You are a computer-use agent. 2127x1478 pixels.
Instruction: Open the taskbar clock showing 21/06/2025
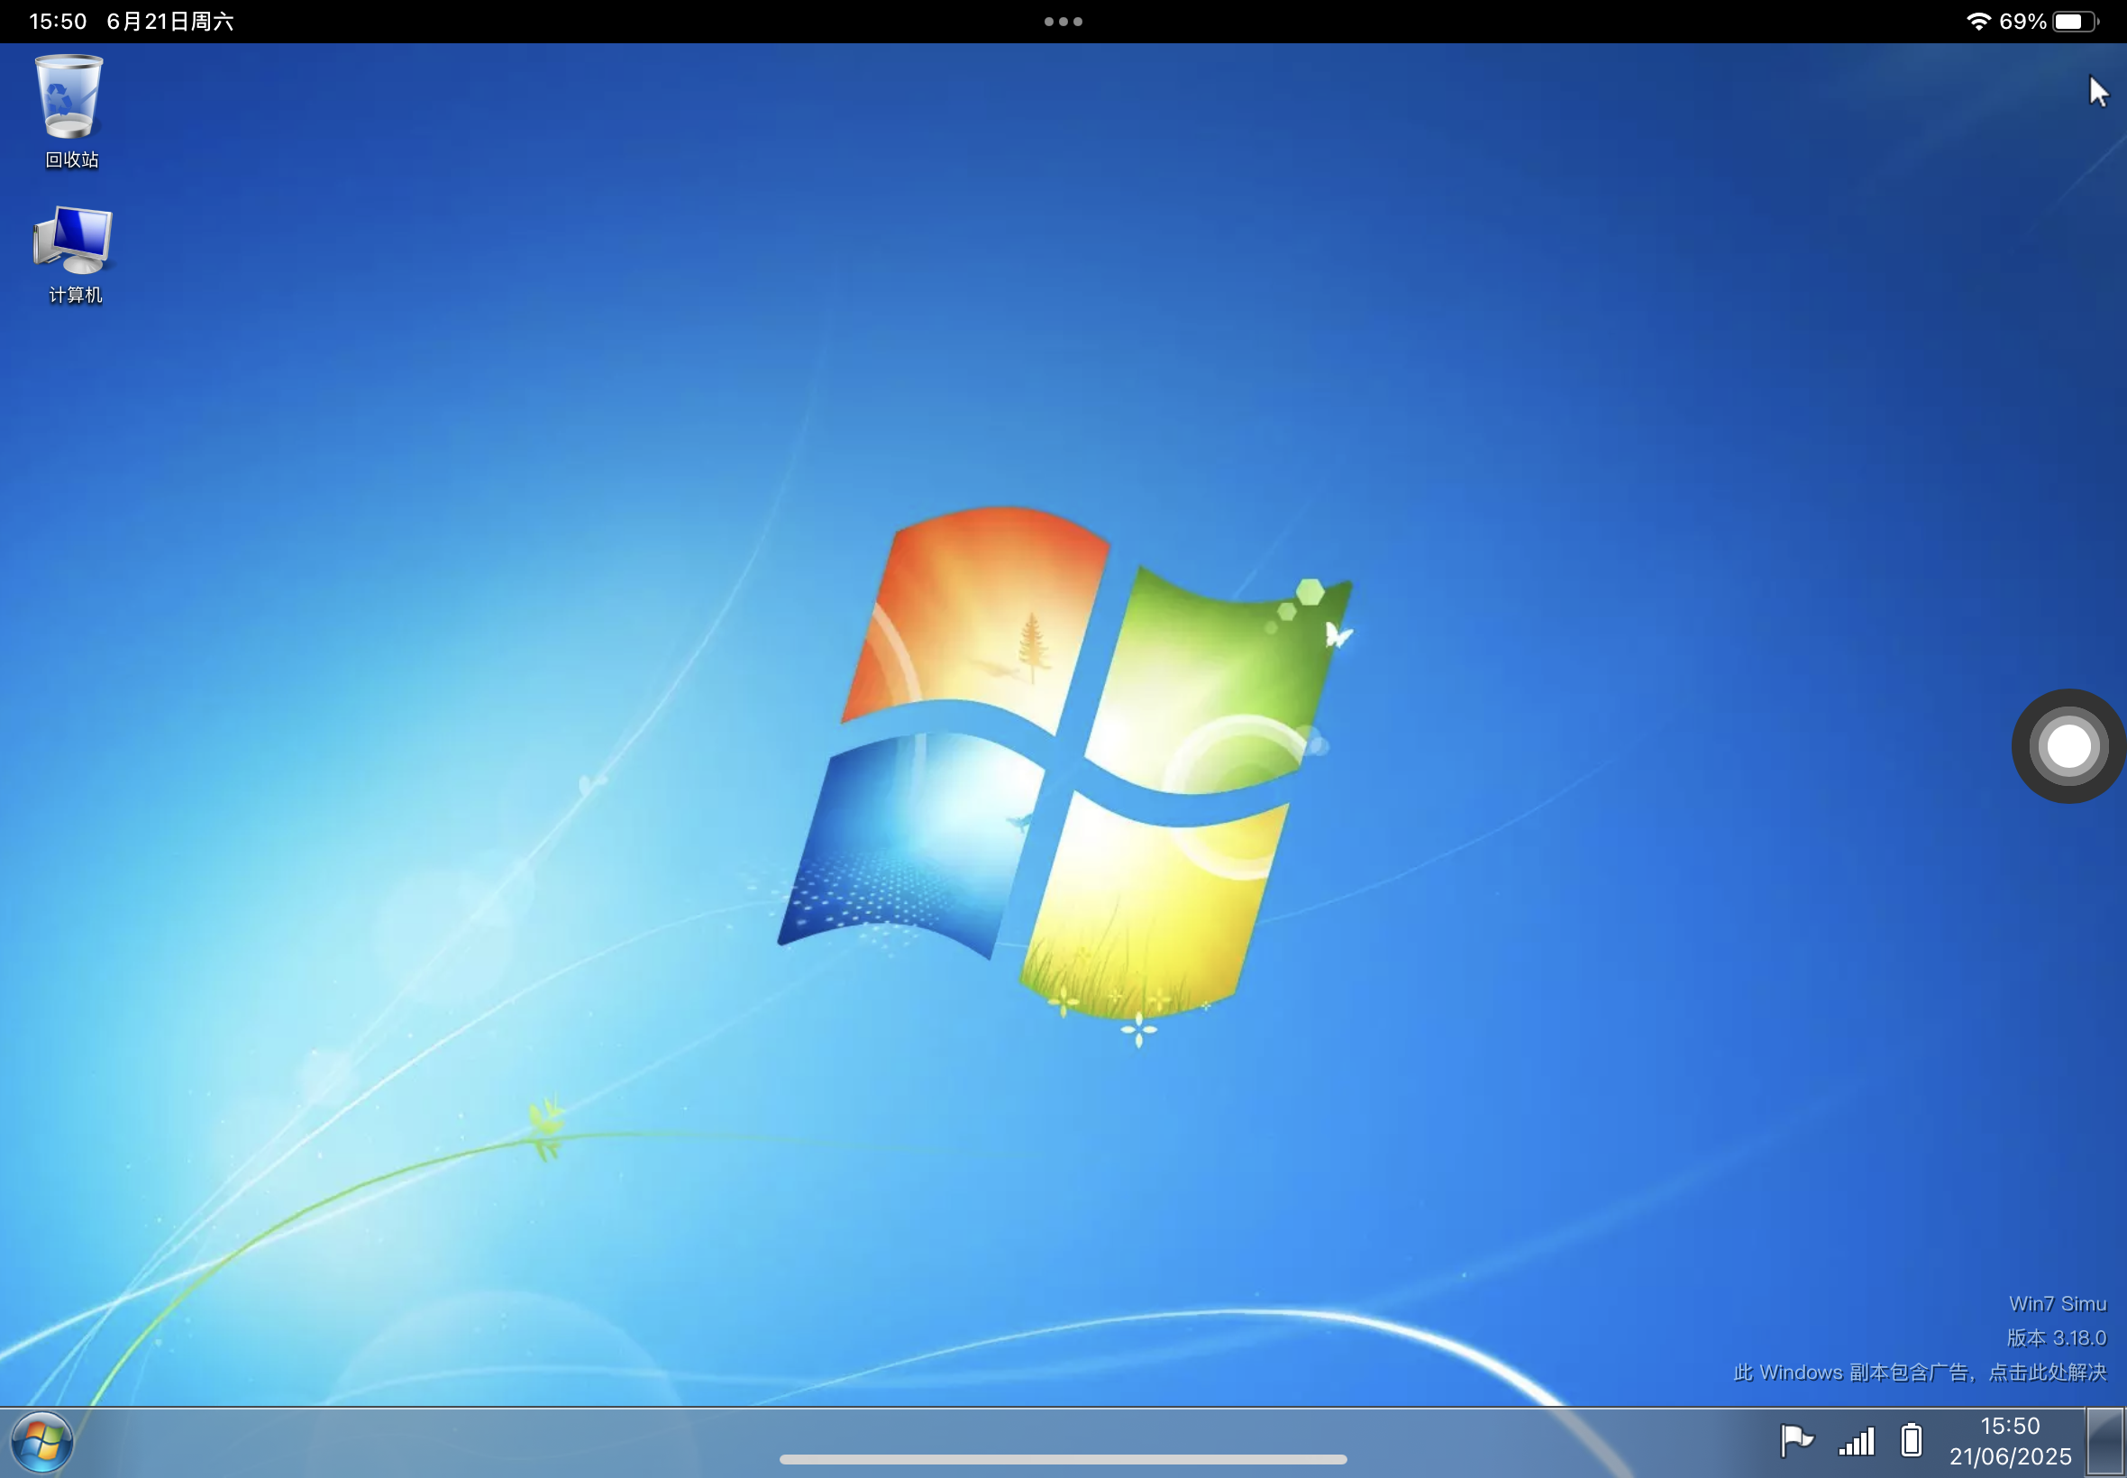[2011, 1441]
